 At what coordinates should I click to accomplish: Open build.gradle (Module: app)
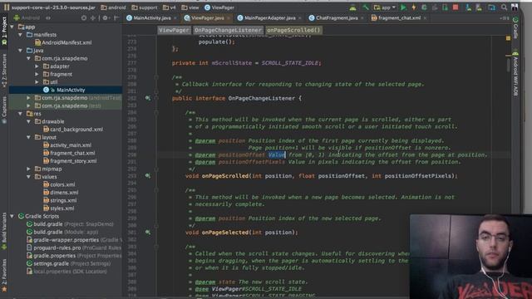click(62, 232)
